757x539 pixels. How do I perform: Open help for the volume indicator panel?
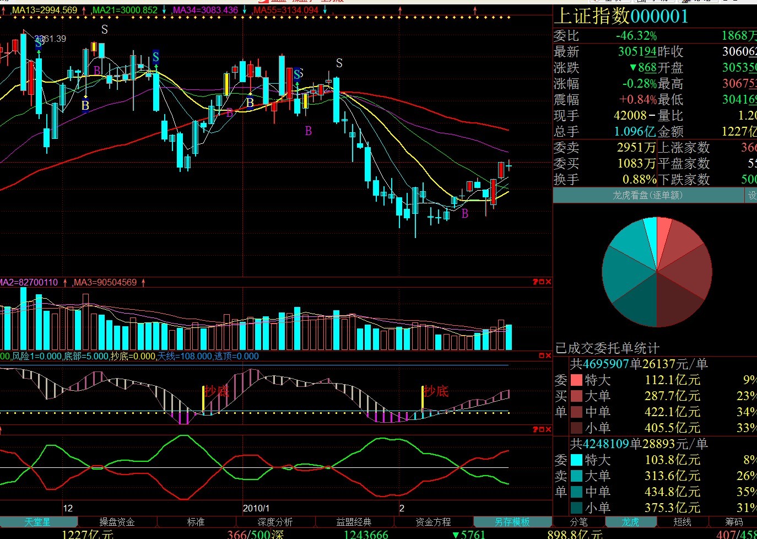[535, 282]
